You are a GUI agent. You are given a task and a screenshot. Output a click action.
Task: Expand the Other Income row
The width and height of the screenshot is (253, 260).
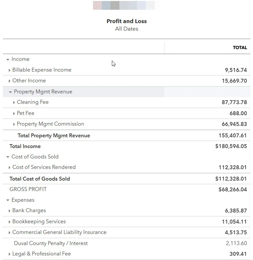(x=9, y=81)
